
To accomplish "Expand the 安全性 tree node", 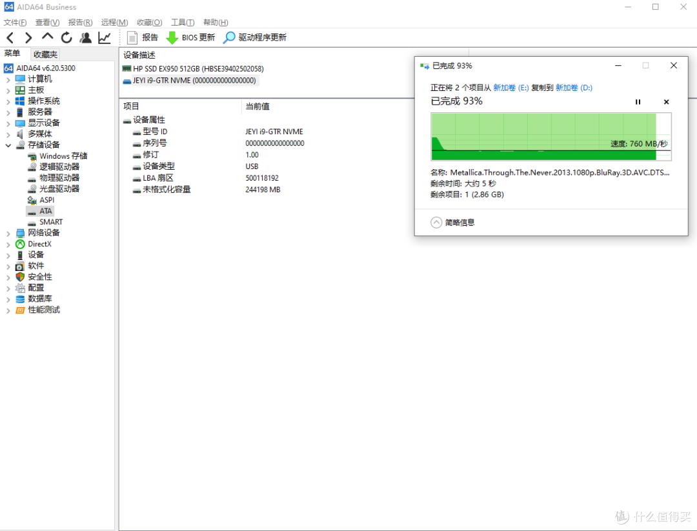I will point(8,277).
